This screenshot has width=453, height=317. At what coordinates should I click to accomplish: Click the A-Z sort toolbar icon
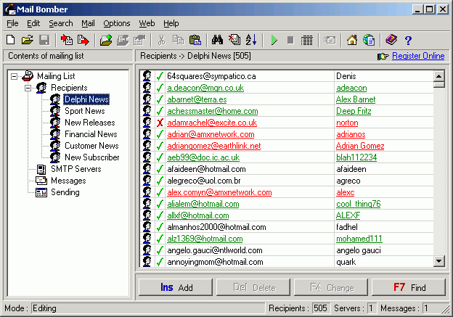click(251, 40)
